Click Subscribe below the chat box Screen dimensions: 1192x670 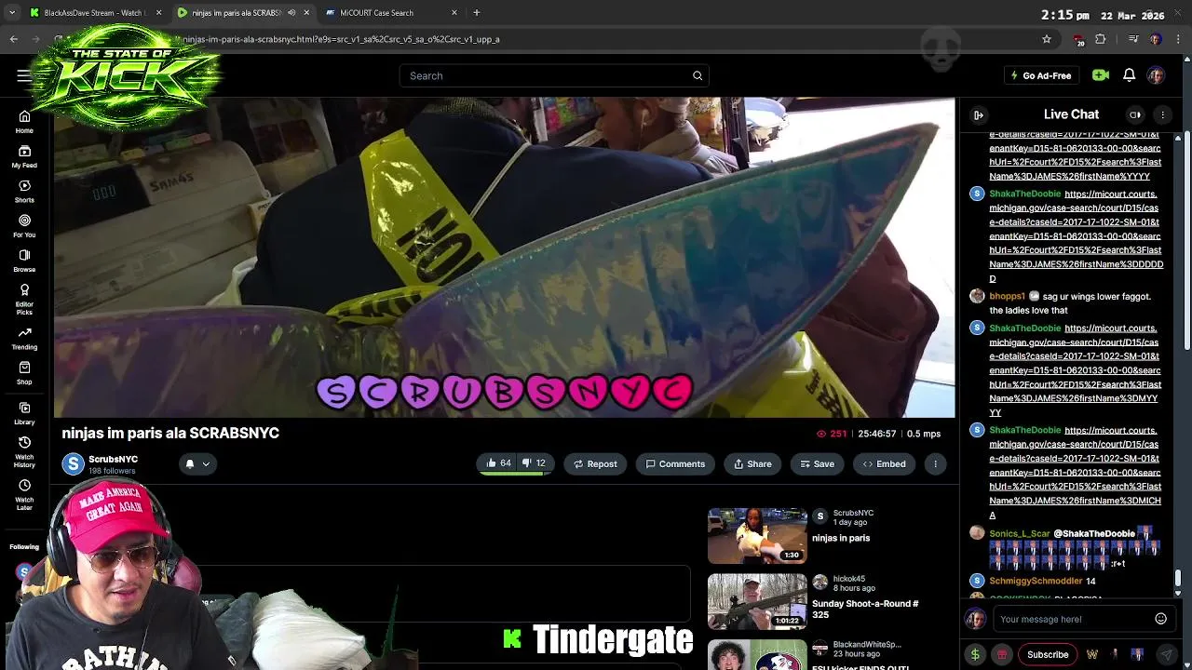(1048, 654)
